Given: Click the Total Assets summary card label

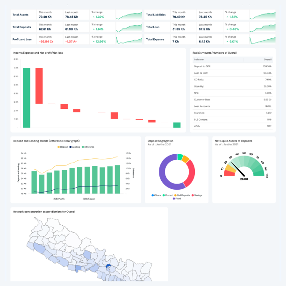Looking at the screenshot, I should click(21, 15).
